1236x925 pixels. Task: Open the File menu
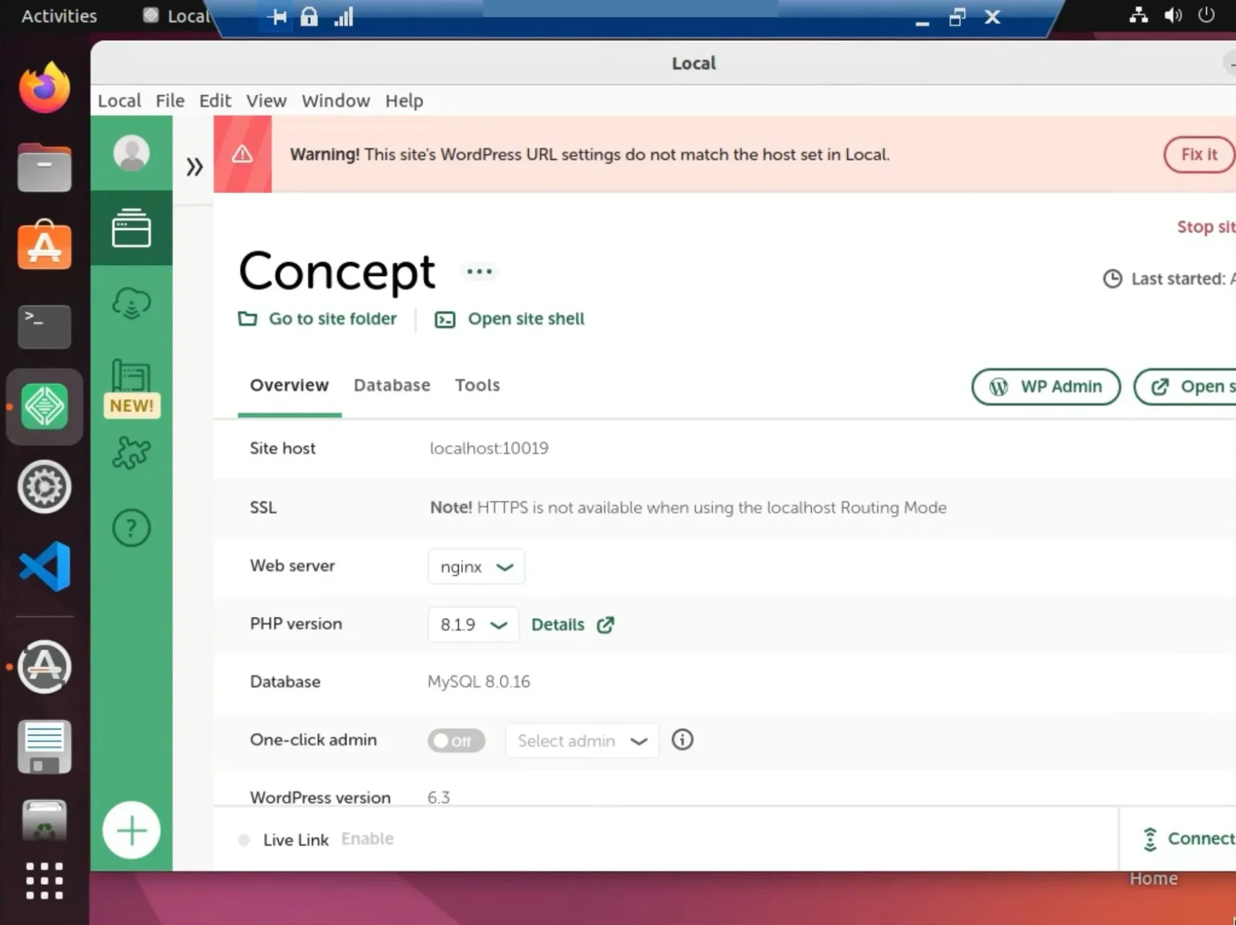tap(170, 100)
